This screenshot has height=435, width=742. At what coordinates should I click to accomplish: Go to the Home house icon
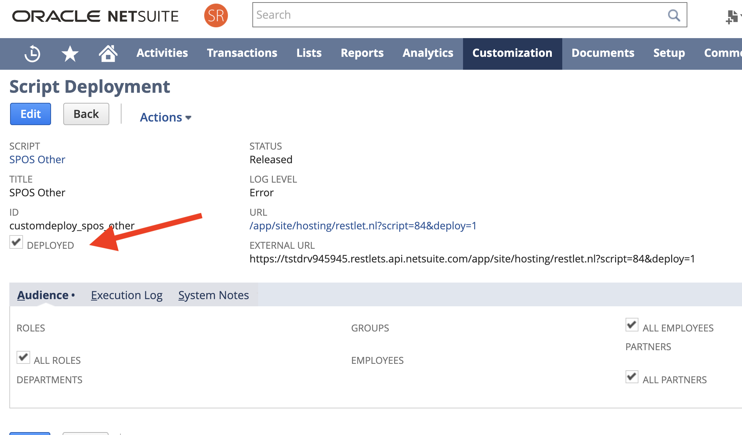coord(108,54)
